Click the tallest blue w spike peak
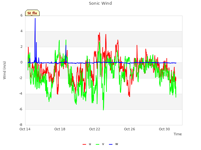Viewport: 201px width, 150px height. pos(35,18)
